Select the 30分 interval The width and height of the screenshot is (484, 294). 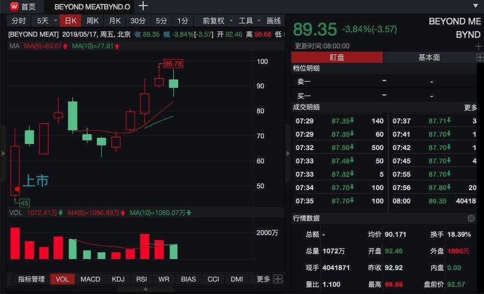[x=138, y=21]
